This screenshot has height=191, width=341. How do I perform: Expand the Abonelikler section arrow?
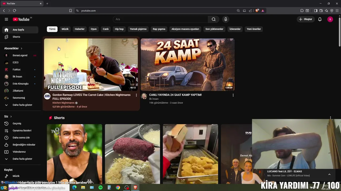(x=21, y=49)
